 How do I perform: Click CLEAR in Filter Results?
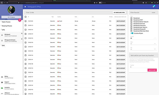[153, 13]
